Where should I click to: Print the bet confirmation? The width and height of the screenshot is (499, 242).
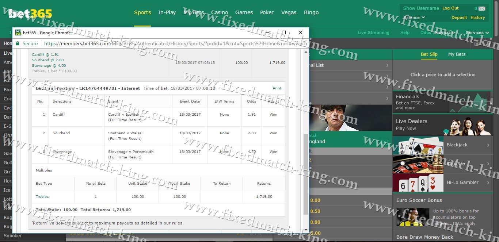coord(277,88)
